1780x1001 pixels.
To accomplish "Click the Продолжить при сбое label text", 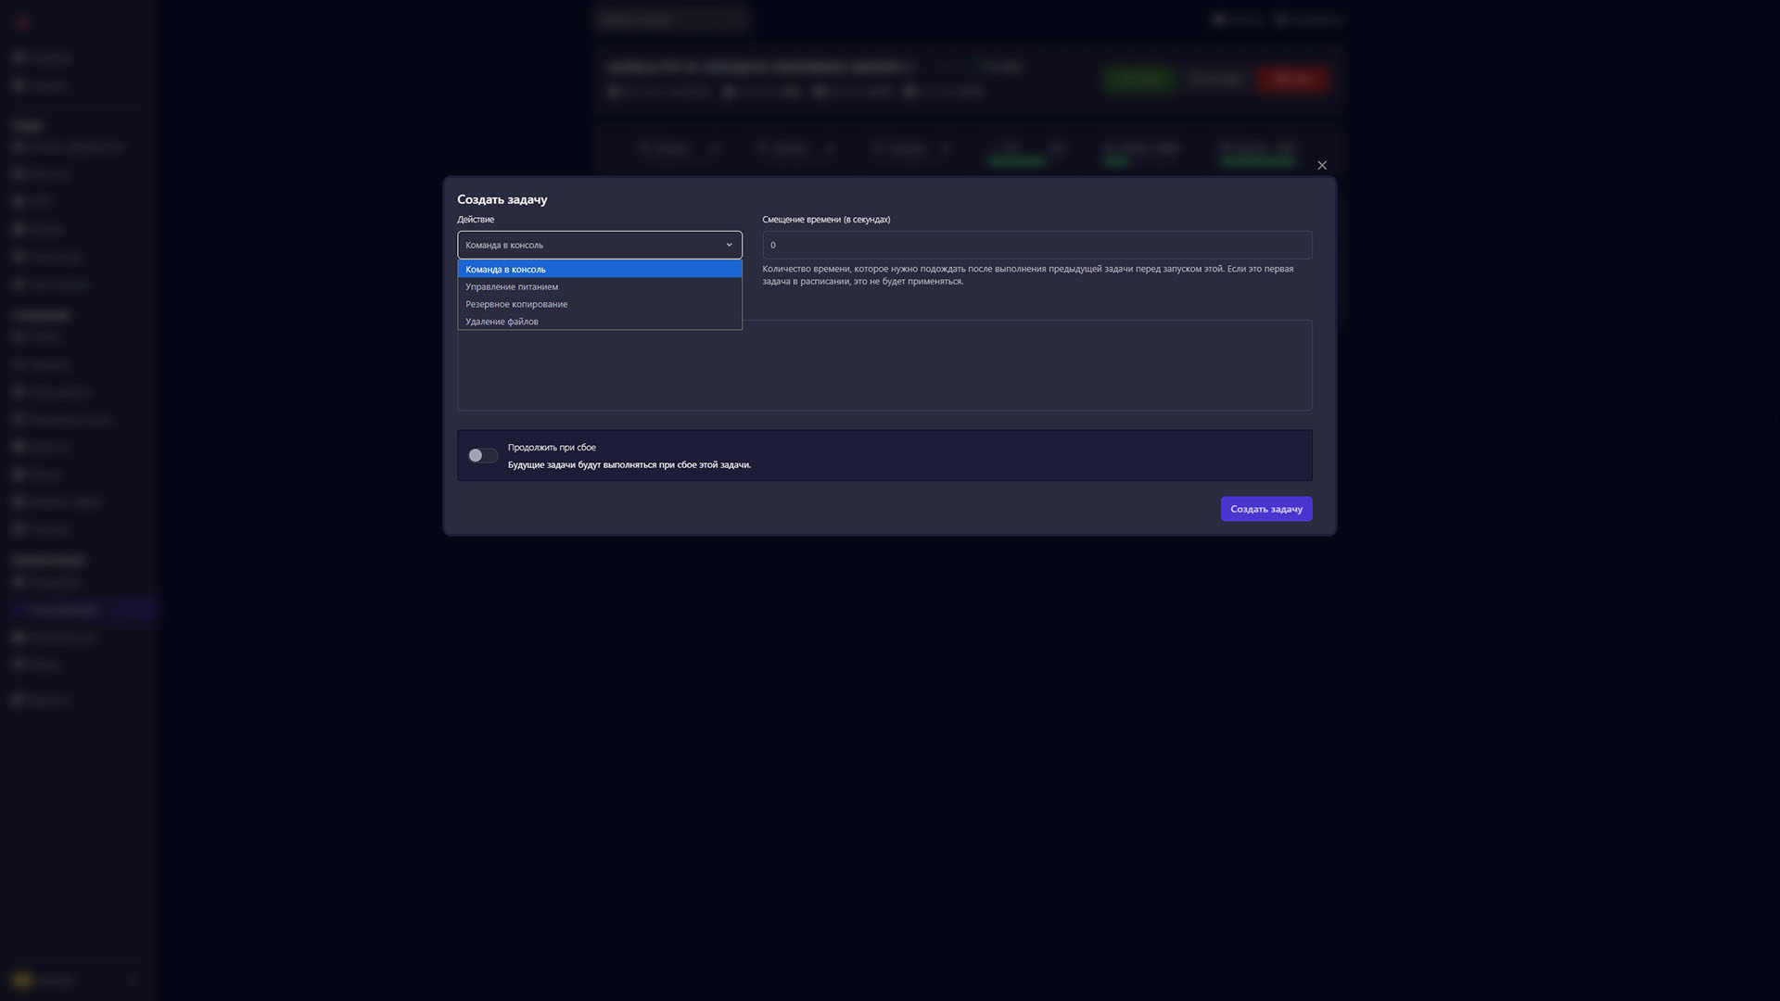I will pyautogui.click(x=552, y=447).
